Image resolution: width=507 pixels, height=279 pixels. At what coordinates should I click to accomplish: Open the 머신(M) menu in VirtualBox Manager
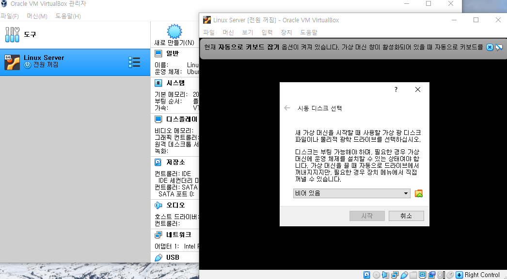(37, 16)
